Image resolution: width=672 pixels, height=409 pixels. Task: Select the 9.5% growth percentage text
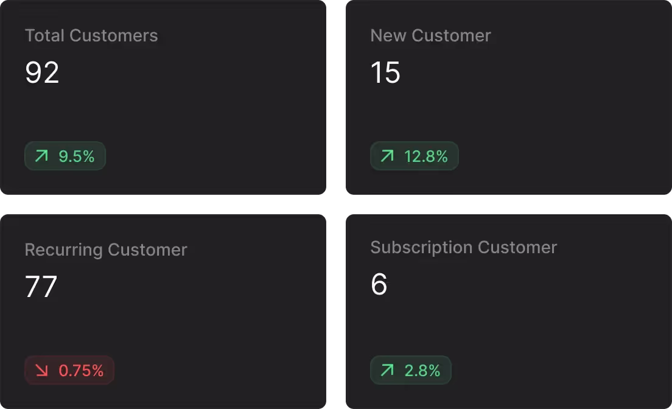pos(77,156)
